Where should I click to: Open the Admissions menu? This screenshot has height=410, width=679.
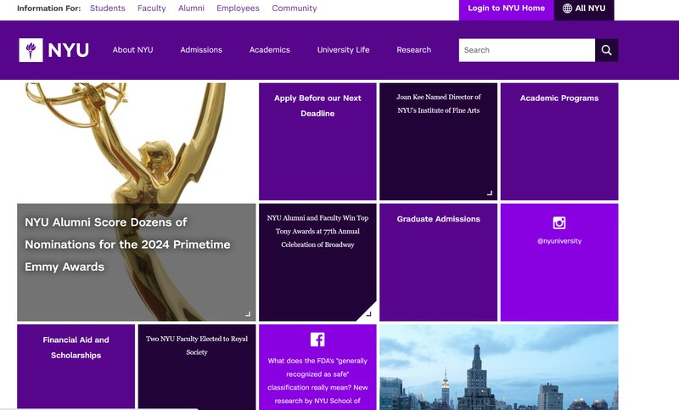point(201,50)
